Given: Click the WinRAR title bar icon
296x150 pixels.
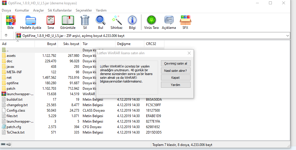Looking at the screenshot, I should pyautogui.click(x=4, y=3).
